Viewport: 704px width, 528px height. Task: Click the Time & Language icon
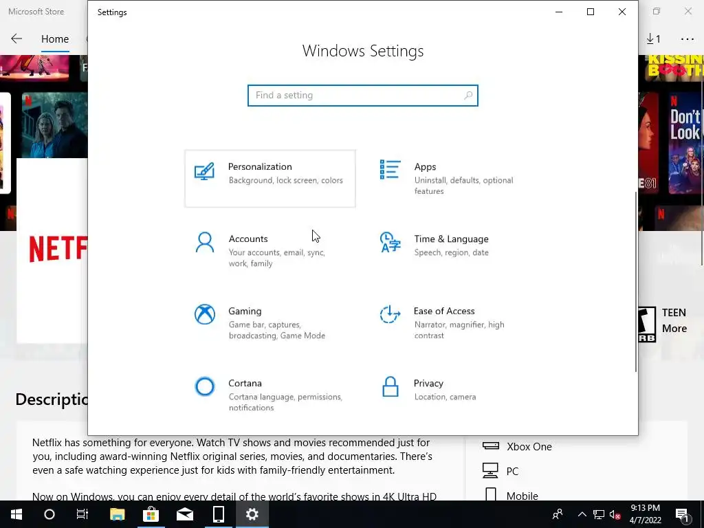point(390,243)
